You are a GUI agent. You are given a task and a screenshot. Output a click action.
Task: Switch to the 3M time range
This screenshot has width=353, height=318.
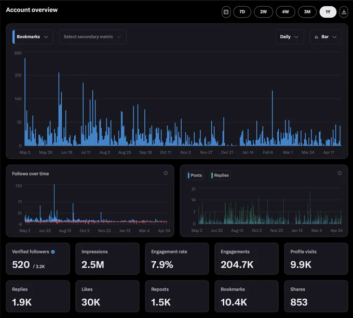(x=307, y=12)
